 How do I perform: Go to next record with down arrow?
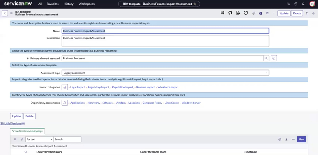314,13
